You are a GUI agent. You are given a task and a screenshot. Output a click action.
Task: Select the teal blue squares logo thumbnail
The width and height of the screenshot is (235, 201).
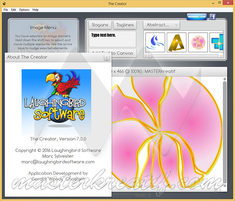point(216,42)
